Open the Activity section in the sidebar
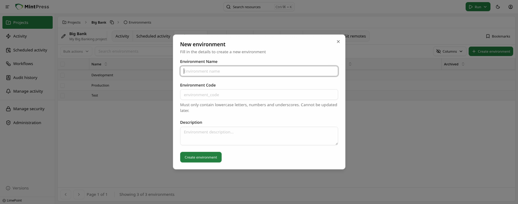Screen dimensions: 518x204 coord(20,36)
